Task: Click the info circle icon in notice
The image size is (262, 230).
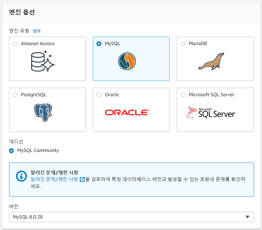Action: 21,176
